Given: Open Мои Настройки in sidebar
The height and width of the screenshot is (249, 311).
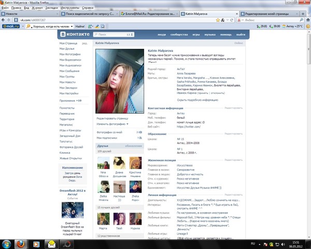Looking at the screenshot, I should pyautogui.click(x=69, y=93).
